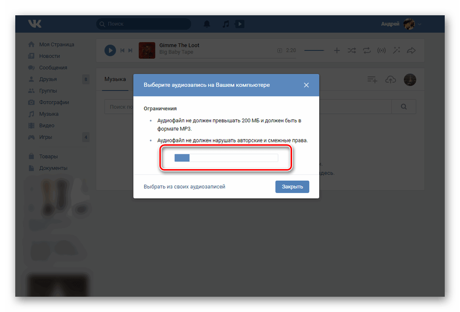Click the home icon beside Моя Страница

pos(31,44)
